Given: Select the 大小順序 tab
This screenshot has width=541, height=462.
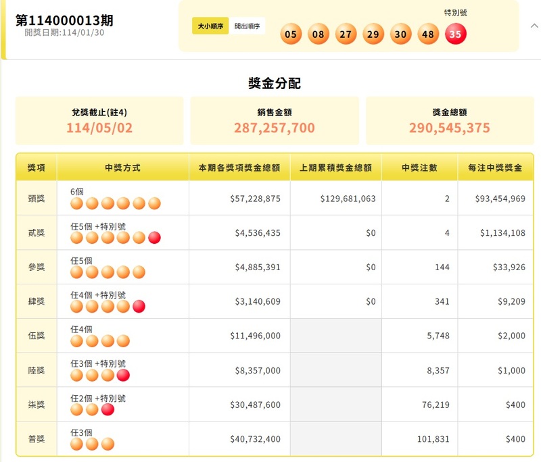Looking at the screenshot, I should [211, 26].
